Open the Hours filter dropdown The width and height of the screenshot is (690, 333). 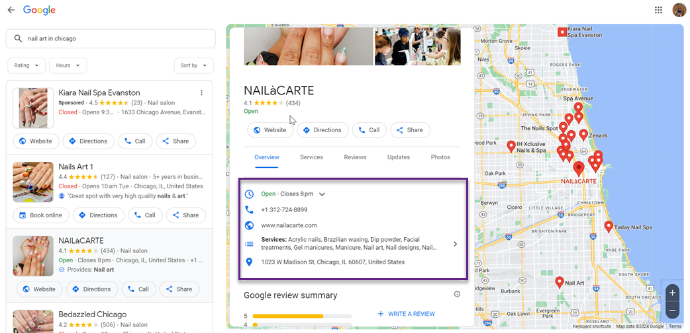coord(68,65)
